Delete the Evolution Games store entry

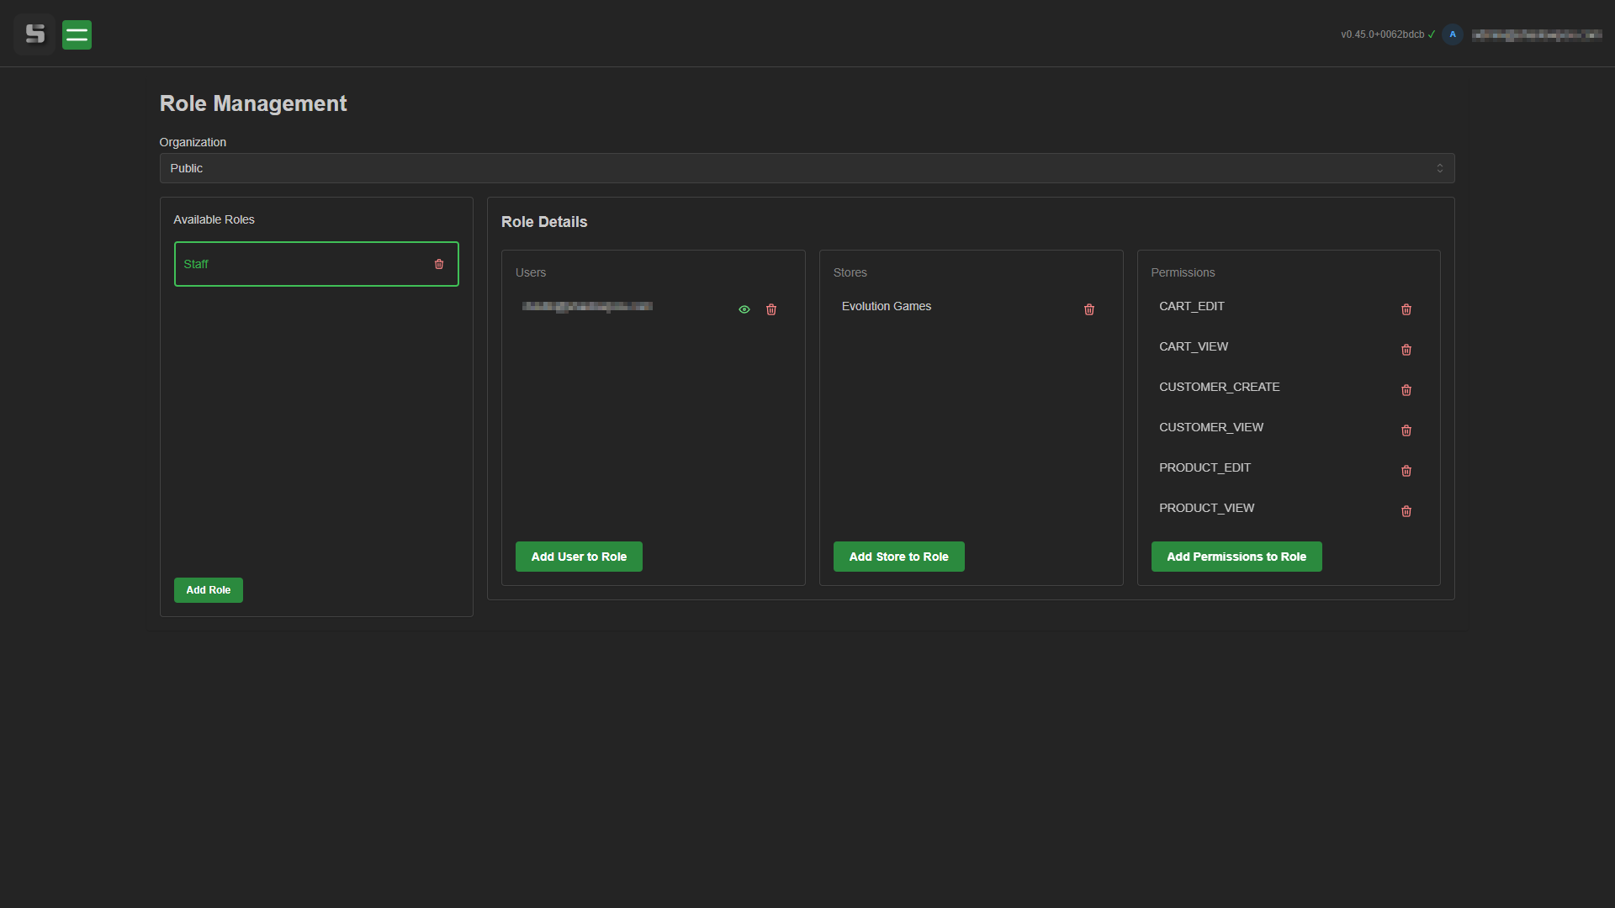(x=1088, y=309)
